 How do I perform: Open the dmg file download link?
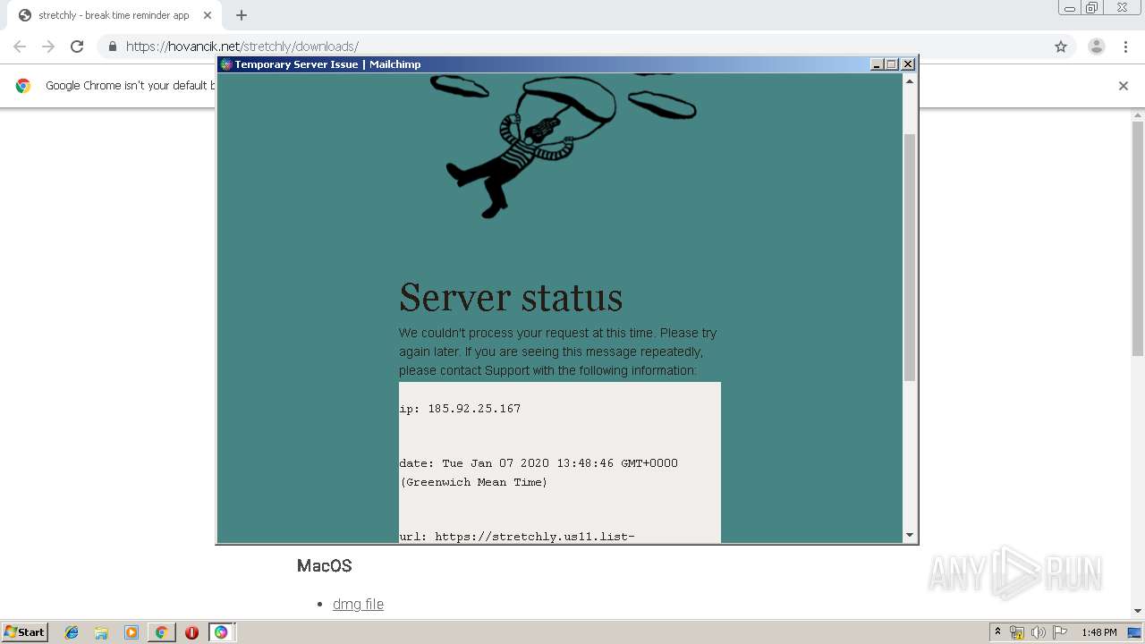click(358, 605)
